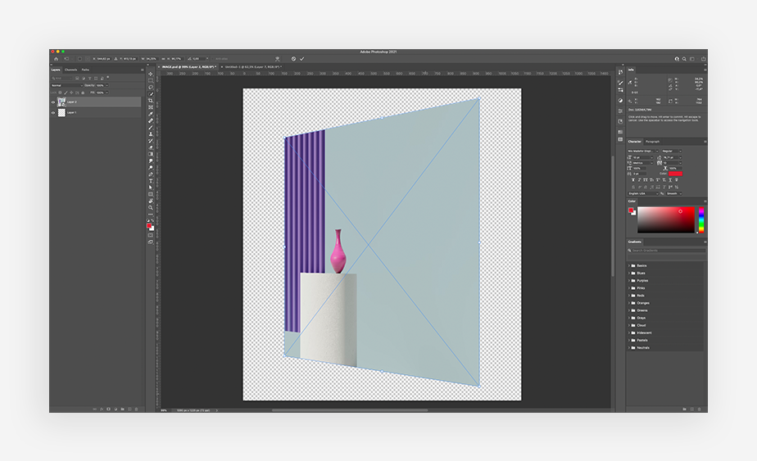Select the Crop tool
The width and height of the screenshot is (757, 461).
pos(151,101)
